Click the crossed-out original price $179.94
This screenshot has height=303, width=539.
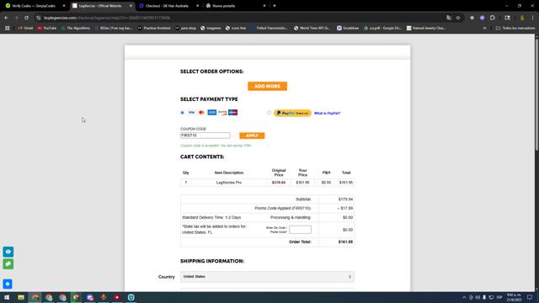[x=279, y=183]
